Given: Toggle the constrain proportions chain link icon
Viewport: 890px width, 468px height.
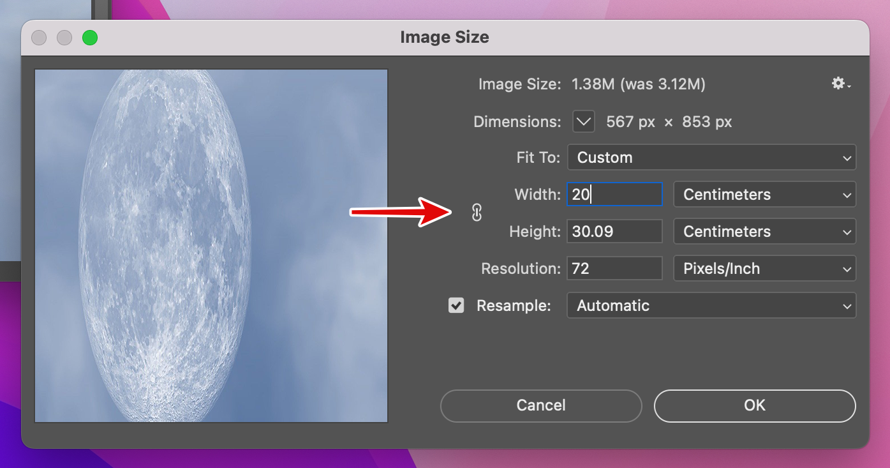Looking at the screenshot, I should tap(477, 213).
